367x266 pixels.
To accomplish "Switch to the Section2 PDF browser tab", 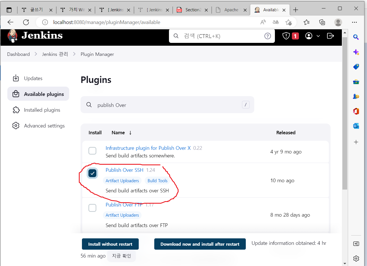I will (192, 10).
